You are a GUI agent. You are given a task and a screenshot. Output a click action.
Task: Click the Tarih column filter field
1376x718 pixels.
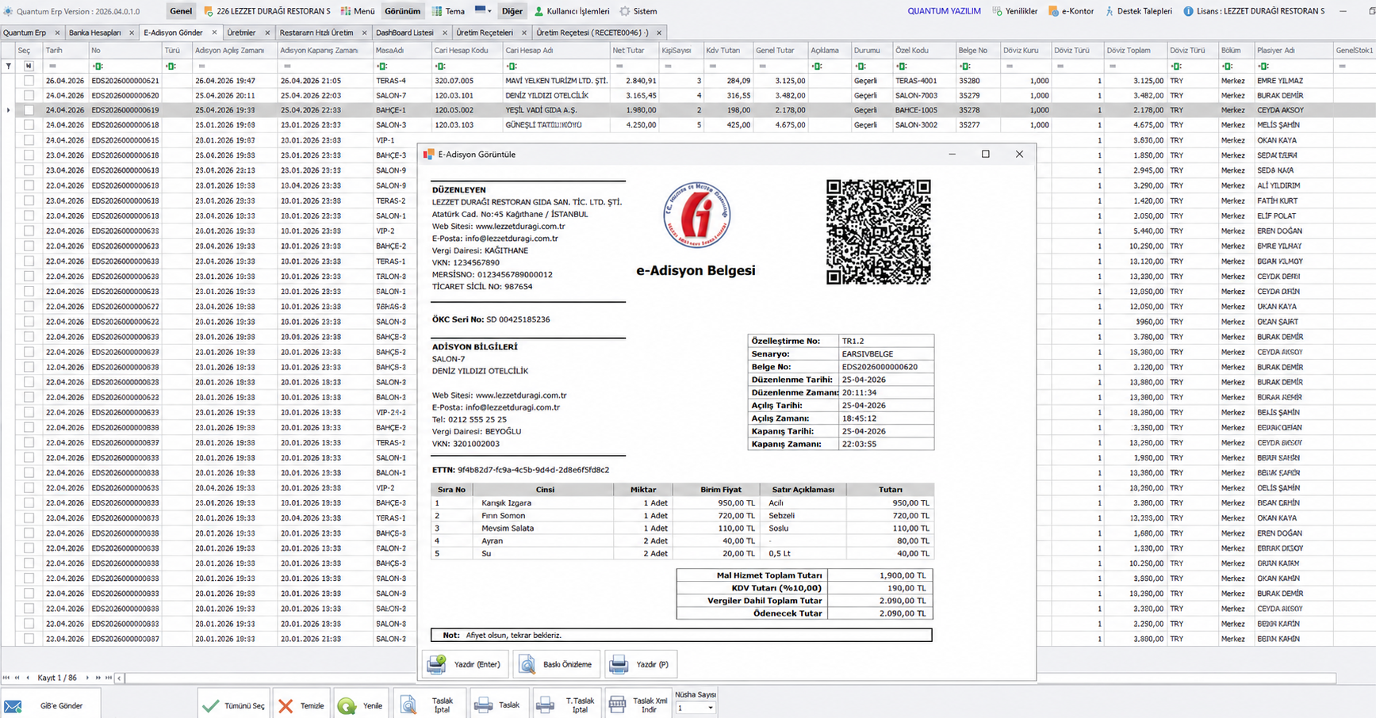click(x=67, y=66)
